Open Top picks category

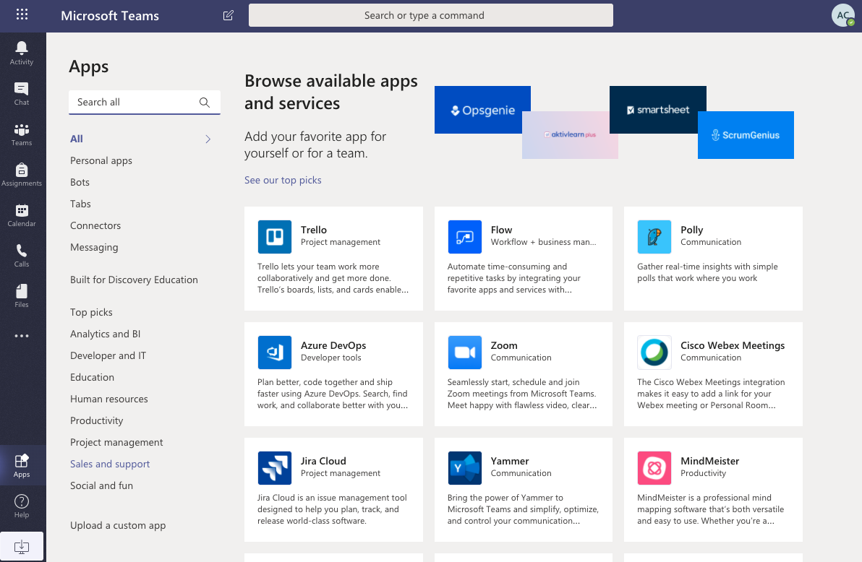tap(91, 312)
